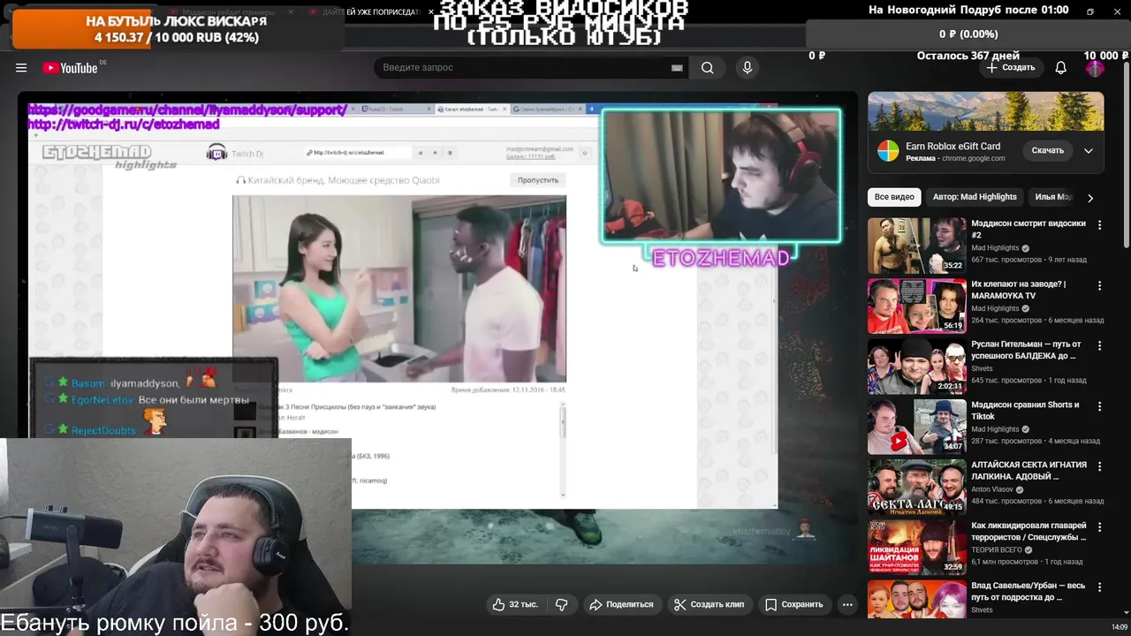
Task: Click the Создать button
Action: pos(1011,68)
